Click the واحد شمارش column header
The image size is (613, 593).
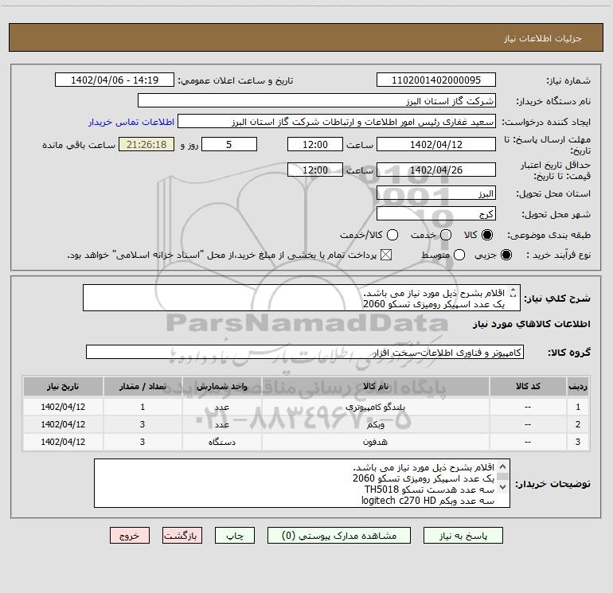click(221, 386)
